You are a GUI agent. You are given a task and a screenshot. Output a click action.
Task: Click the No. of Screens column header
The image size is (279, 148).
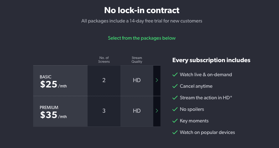tap(104, 60)
